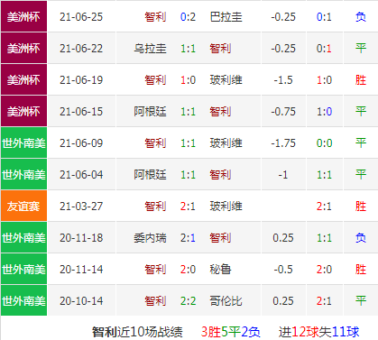This screenshot has height=340, width=378.
Task: Select 玻利维 in the 21-06-19 row
Action: pyautogui.click(x=226, y=80)
